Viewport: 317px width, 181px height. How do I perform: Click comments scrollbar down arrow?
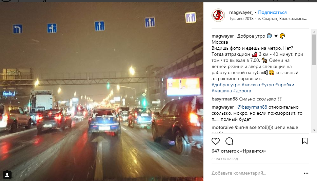314,130
